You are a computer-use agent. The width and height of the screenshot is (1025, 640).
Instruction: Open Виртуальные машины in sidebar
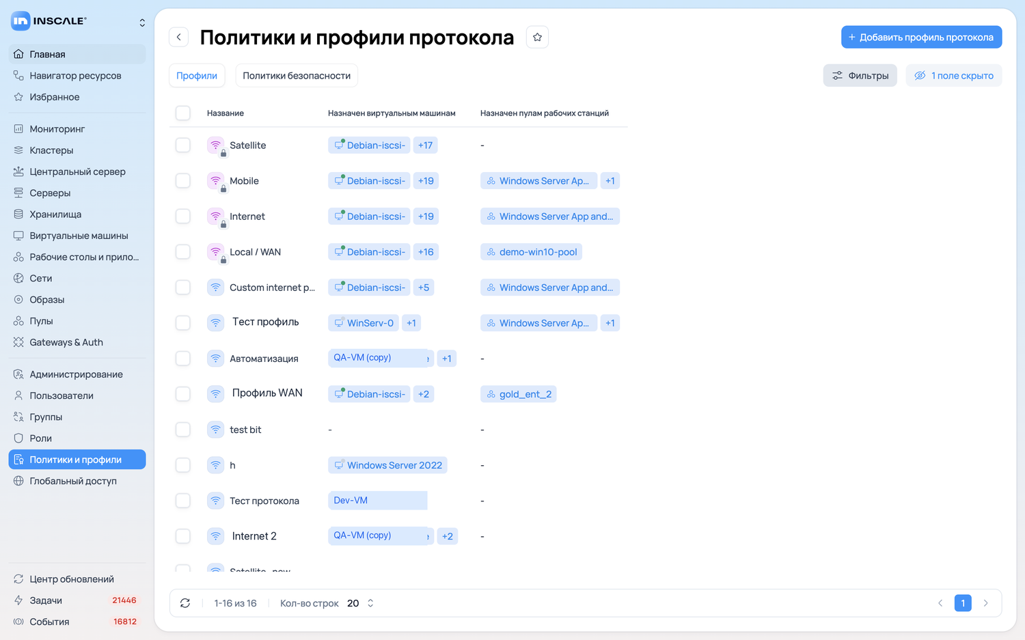click(x=77, y=236)
